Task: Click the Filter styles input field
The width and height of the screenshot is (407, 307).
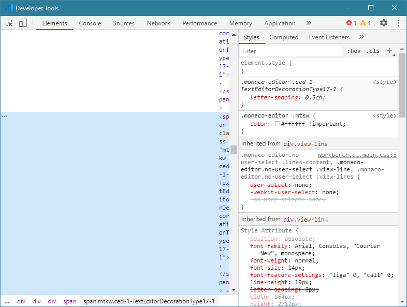Action: [x=290, y=51]
